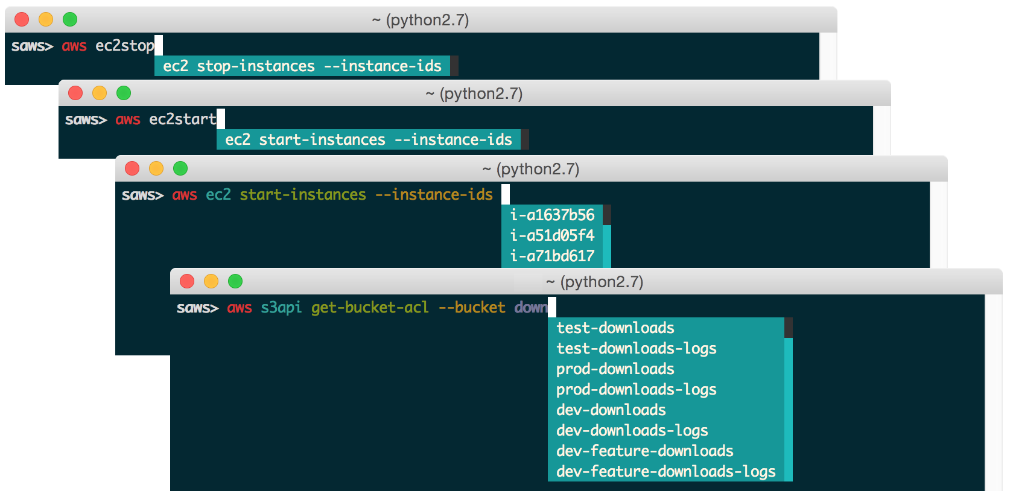The width and height of the screenshot is (1010, 502).
Task: Minimize the ec2stop terminal window
Action: pos(46,19)
